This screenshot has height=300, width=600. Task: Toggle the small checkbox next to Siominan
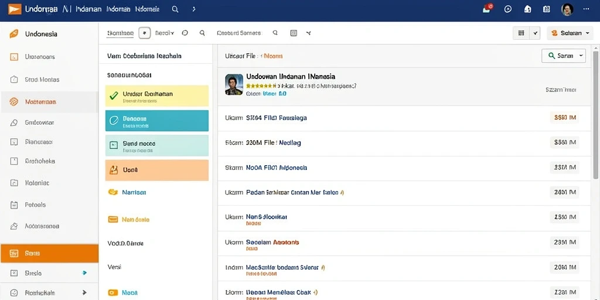(x=144, y=33)
